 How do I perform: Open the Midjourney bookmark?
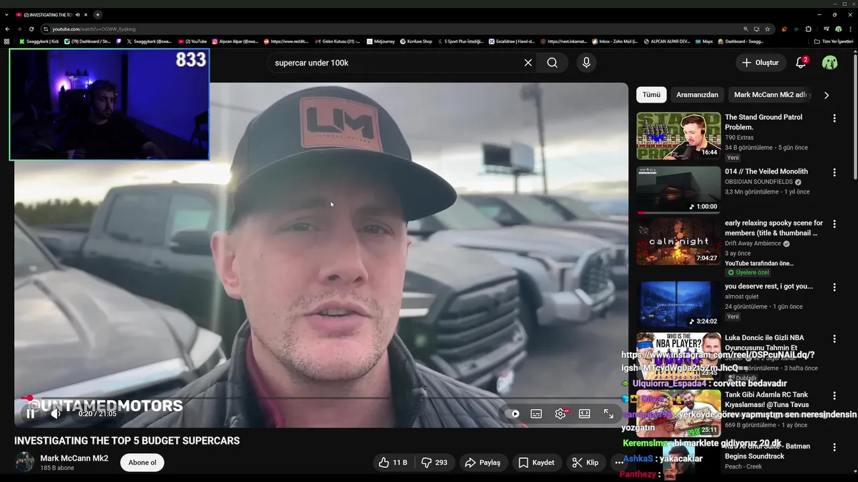coord(381,42)
